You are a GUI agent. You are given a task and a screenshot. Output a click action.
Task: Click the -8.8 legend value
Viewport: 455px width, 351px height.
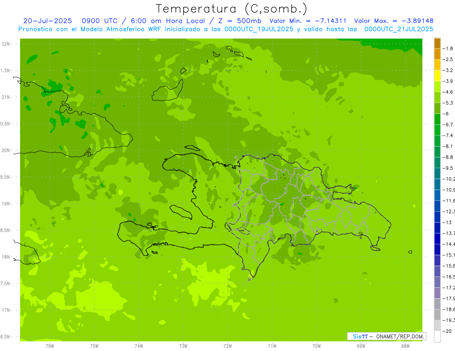click(449, 157)
